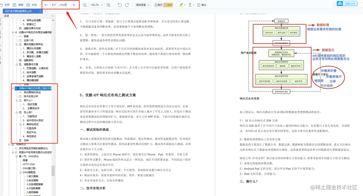Collapse the 四、怎么测? node

17,112
